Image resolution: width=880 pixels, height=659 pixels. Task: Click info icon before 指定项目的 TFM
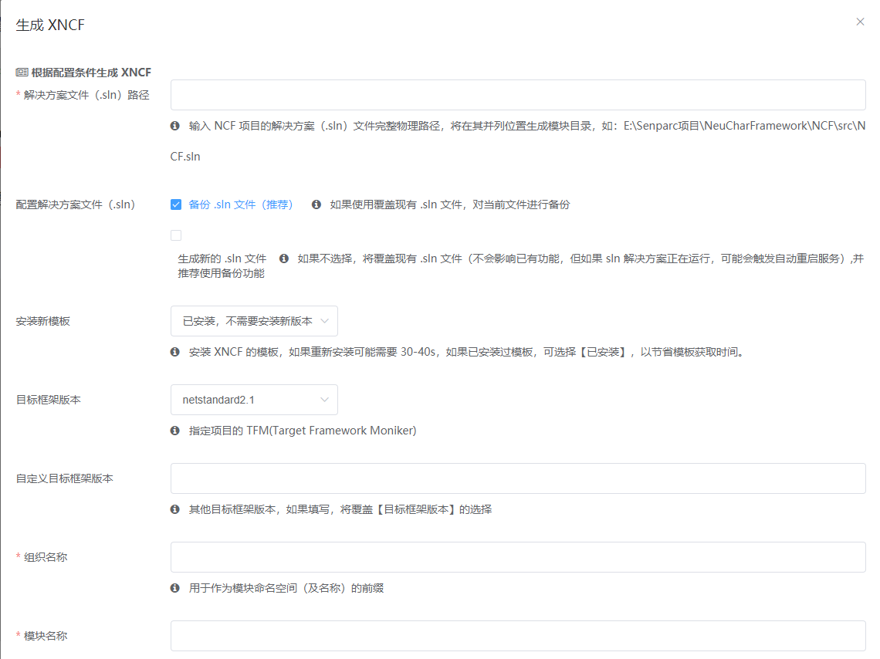pos(175,430)
